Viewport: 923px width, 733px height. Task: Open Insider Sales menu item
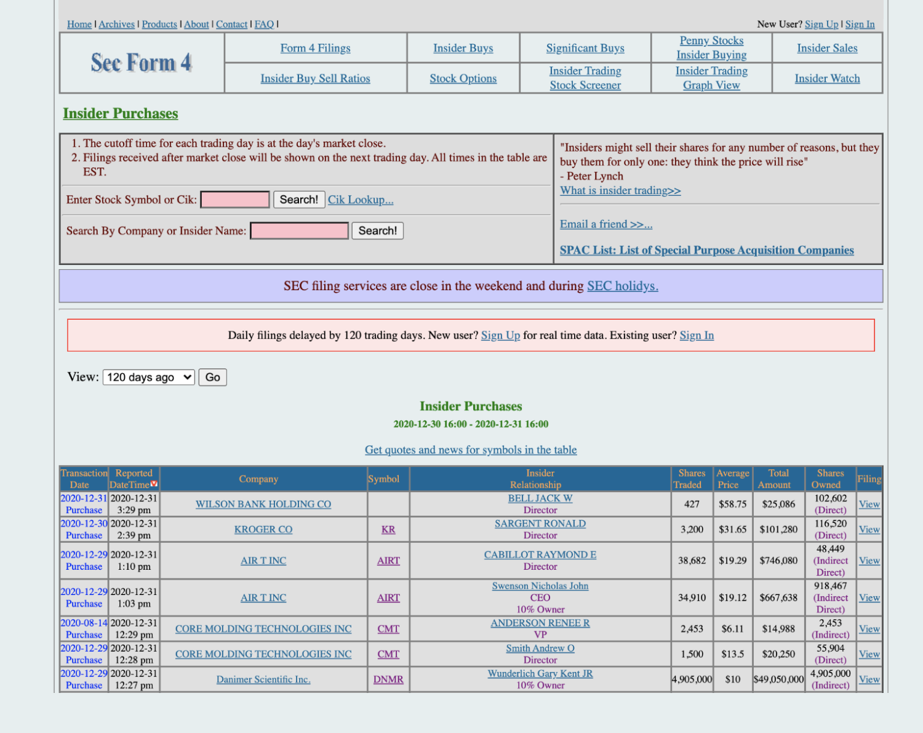(x=827, y=48)
